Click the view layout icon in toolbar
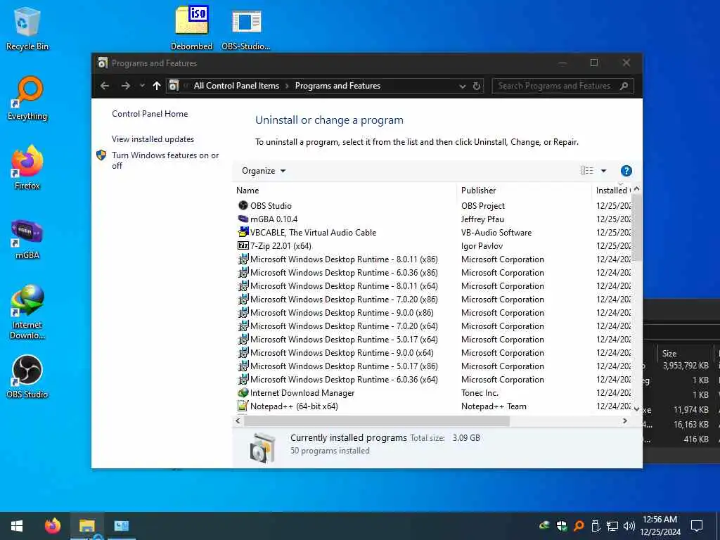The height and width of the screenshot is (540, 720). click(x=587, y=171)
